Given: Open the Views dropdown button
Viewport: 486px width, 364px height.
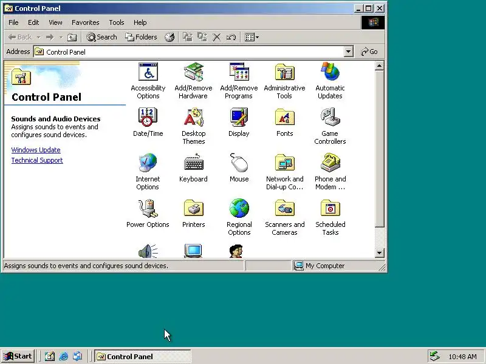Looking at the screenshot, I should pos(252,37).
